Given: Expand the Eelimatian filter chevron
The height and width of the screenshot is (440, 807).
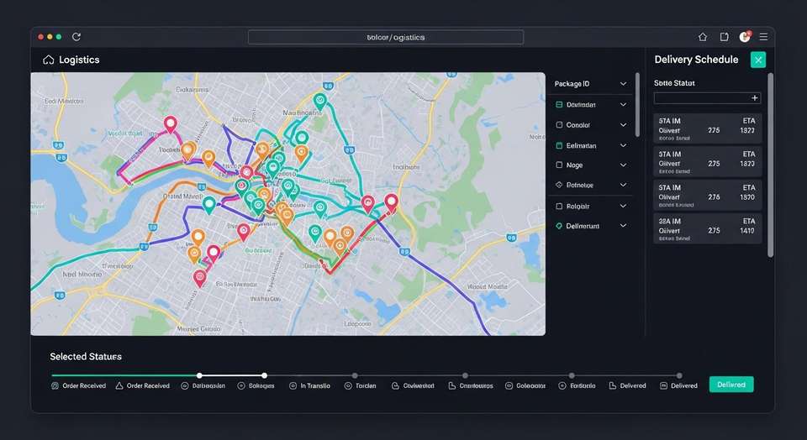Looking at the screenshot, I should (x=623, y=145).
